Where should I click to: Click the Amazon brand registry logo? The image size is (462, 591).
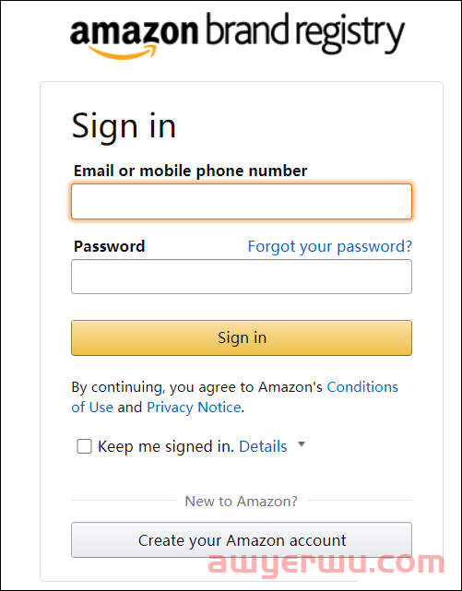coord(237,36)
